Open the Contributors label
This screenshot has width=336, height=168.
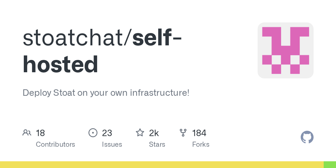pos(55,144)
